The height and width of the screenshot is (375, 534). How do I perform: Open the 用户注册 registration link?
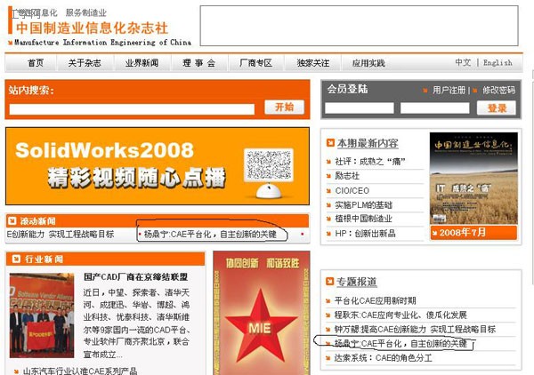pos(449,90)
